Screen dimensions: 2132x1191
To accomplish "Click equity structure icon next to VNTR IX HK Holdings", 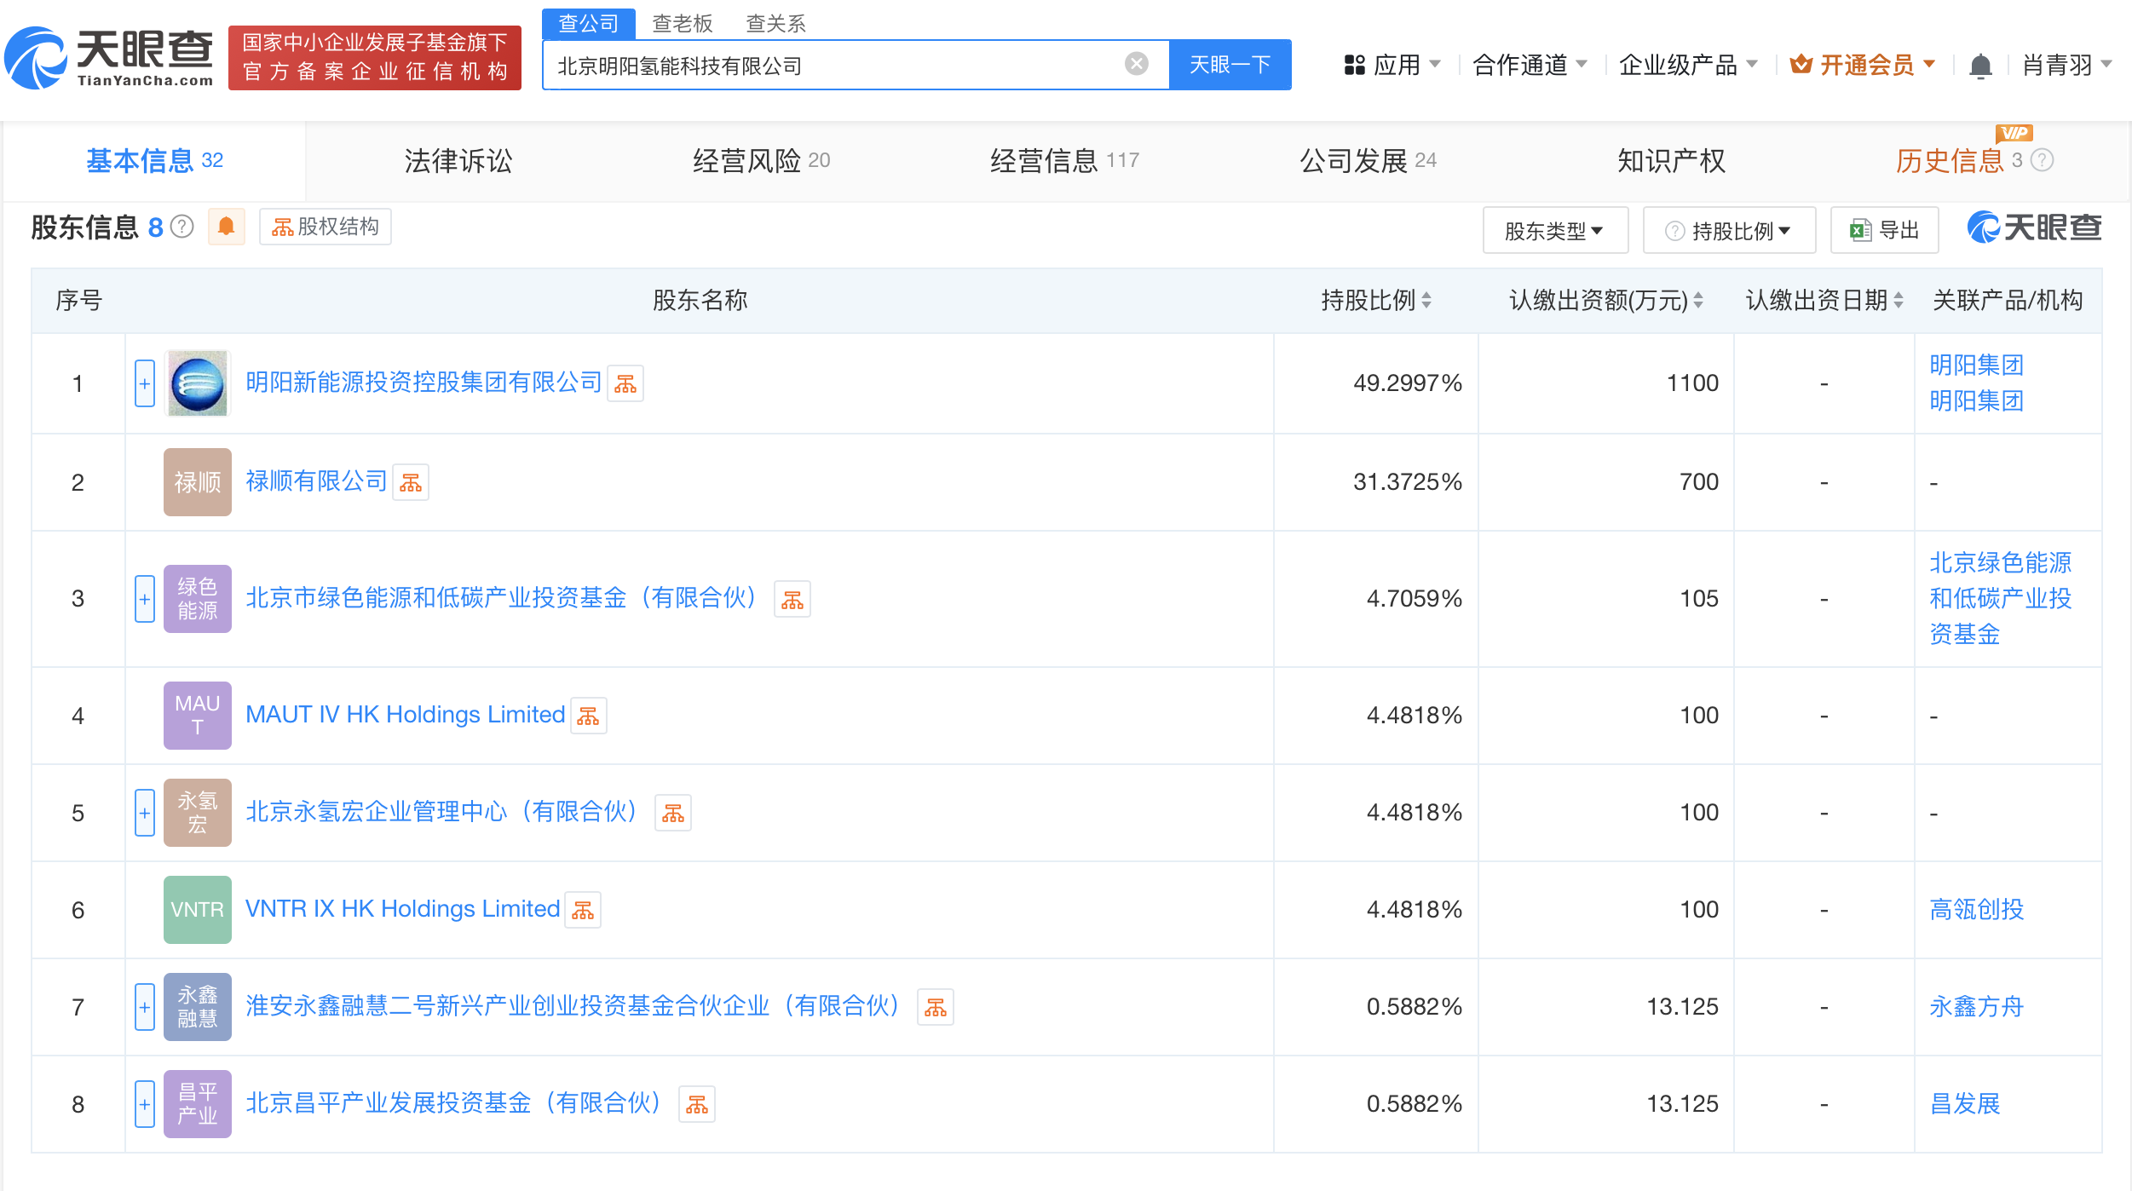I will 583,911.
